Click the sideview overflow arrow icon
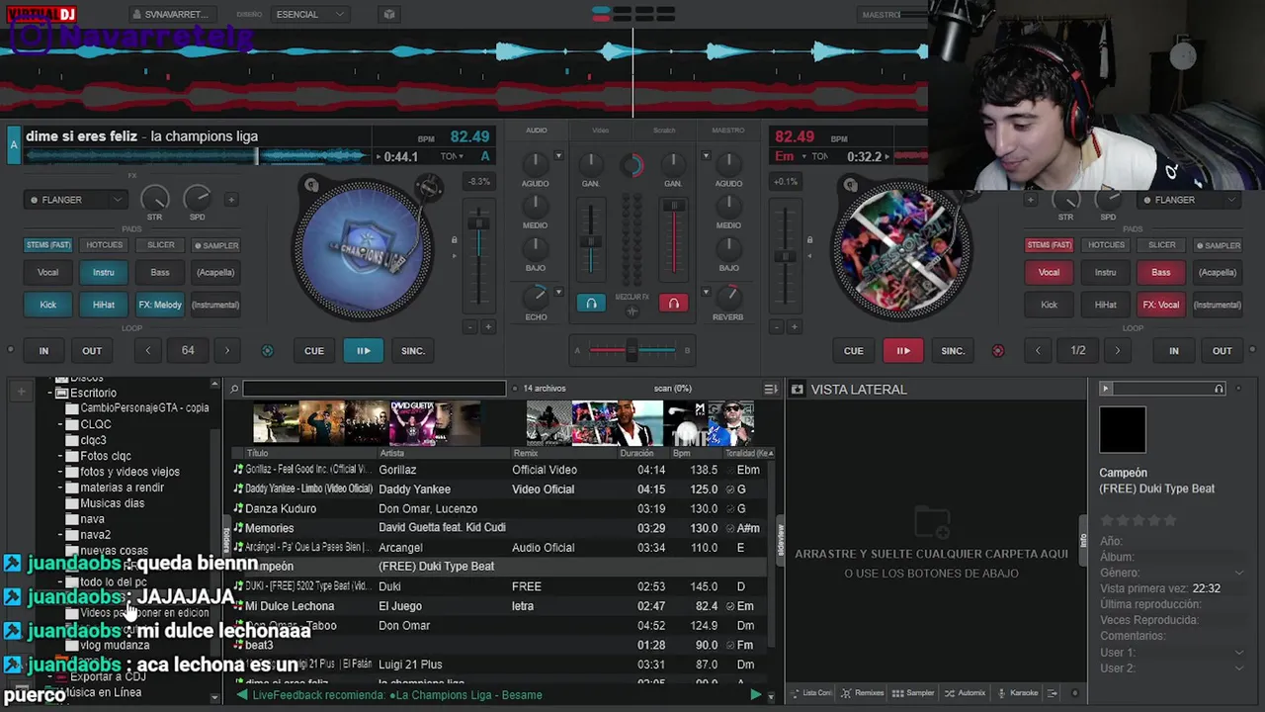1265x712 pixels. click(1053, 693)
